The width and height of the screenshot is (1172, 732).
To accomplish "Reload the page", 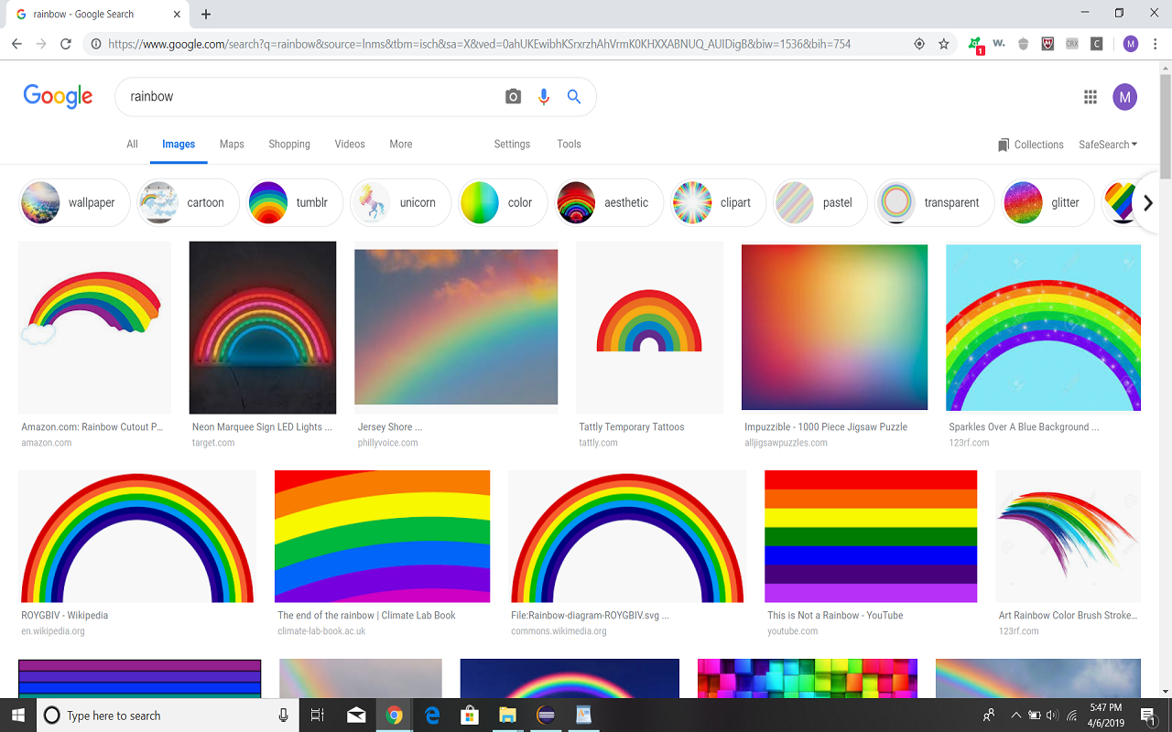I will [66, 43].
